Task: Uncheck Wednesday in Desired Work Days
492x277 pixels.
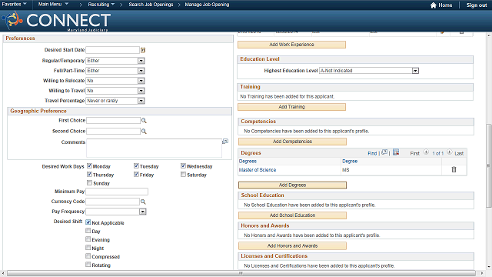Action: (x=183, y=166)
